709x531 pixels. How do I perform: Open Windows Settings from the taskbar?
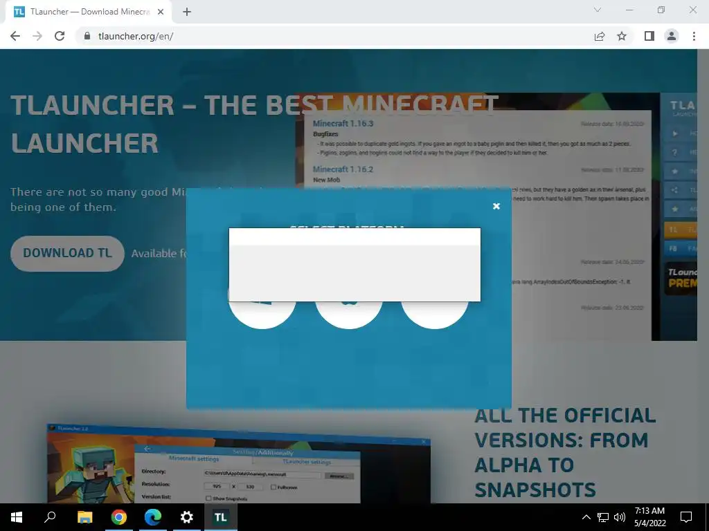187,517
